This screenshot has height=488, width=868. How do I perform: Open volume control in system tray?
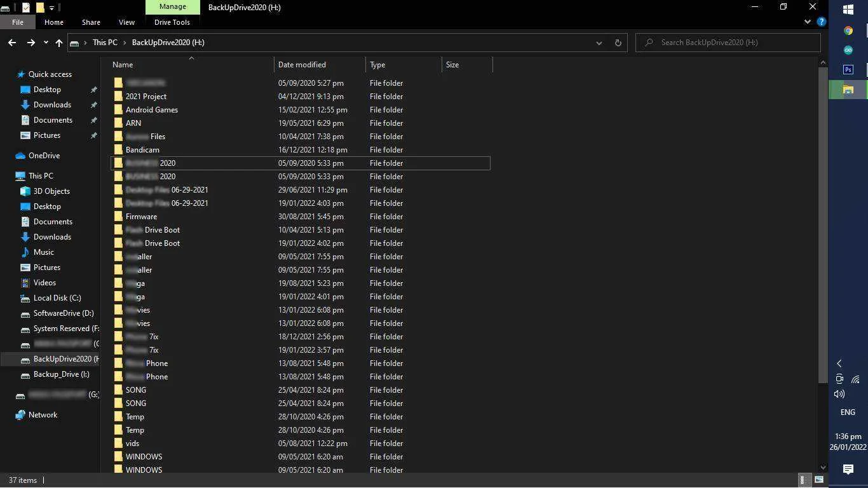coord(839,394)
